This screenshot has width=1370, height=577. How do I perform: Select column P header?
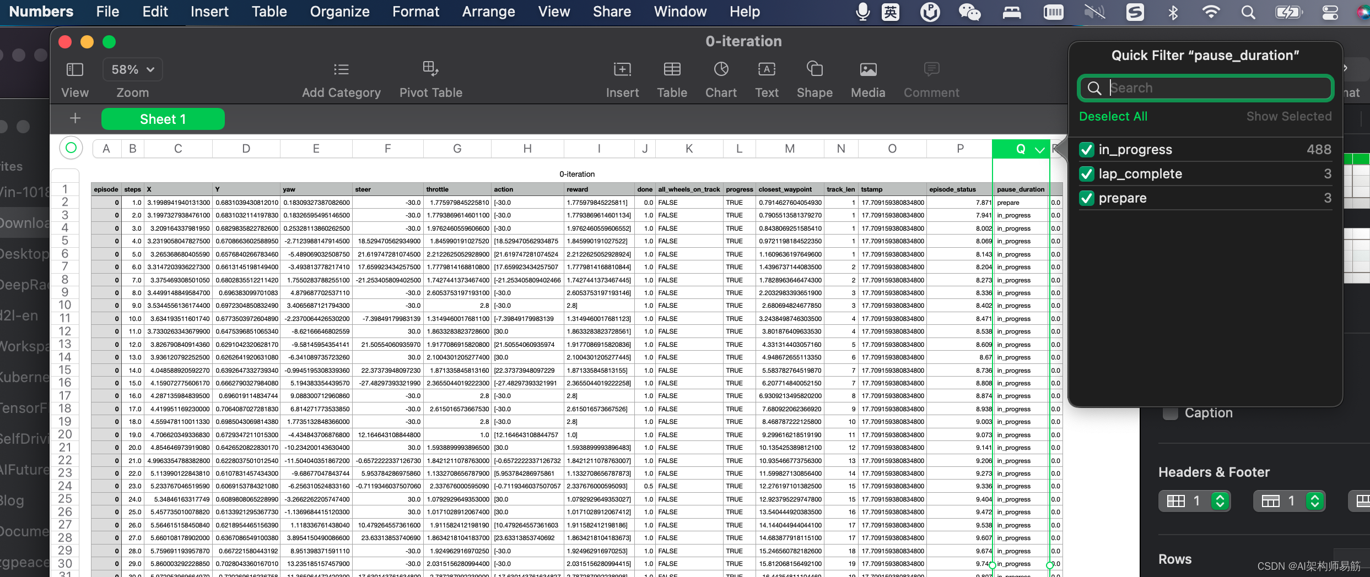pyautogui.click(x=960, y=149)
